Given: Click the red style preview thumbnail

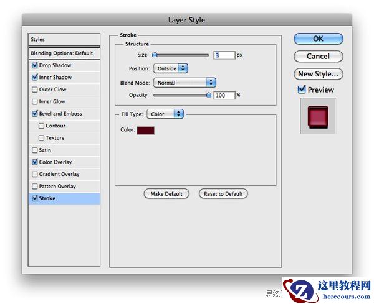Looking at the screenshot, I should 318,116.
